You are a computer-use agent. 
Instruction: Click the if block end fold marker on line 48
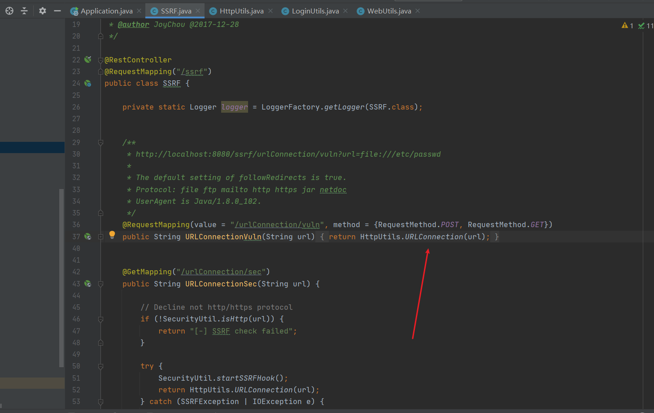(101, 343)
